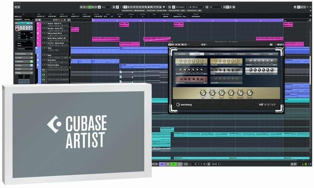Click the Undo arrow in the toolbar

(16, 7)
